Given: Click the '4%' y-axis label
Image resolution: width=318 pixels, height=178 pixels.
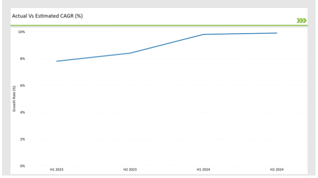Looking at the screenshot, I should [x=23, y=112].
